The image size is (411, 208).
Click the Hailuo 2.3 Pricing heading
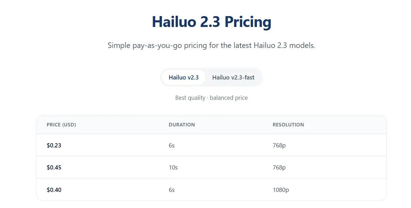click(x=212, y=22)
